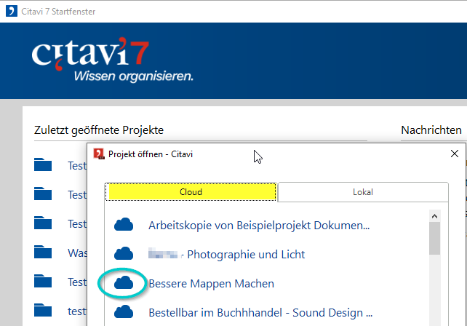Click first folder icon in Zuletzt geöffnete Projekte

[43, 164]
